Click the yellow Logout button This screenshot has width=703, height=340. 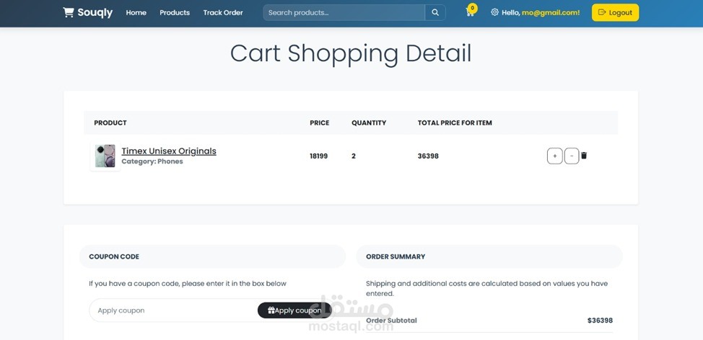[x=615, y=12]
